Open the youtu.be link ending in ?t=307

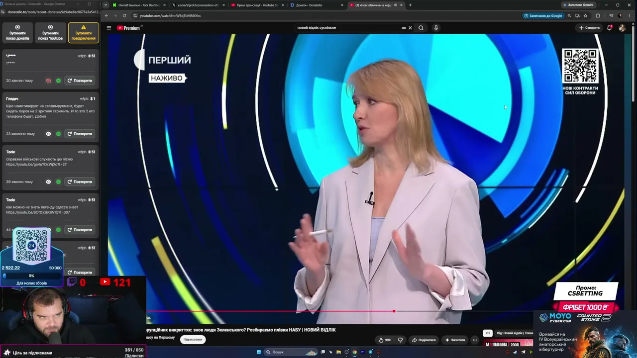click(x=38, y=212)
